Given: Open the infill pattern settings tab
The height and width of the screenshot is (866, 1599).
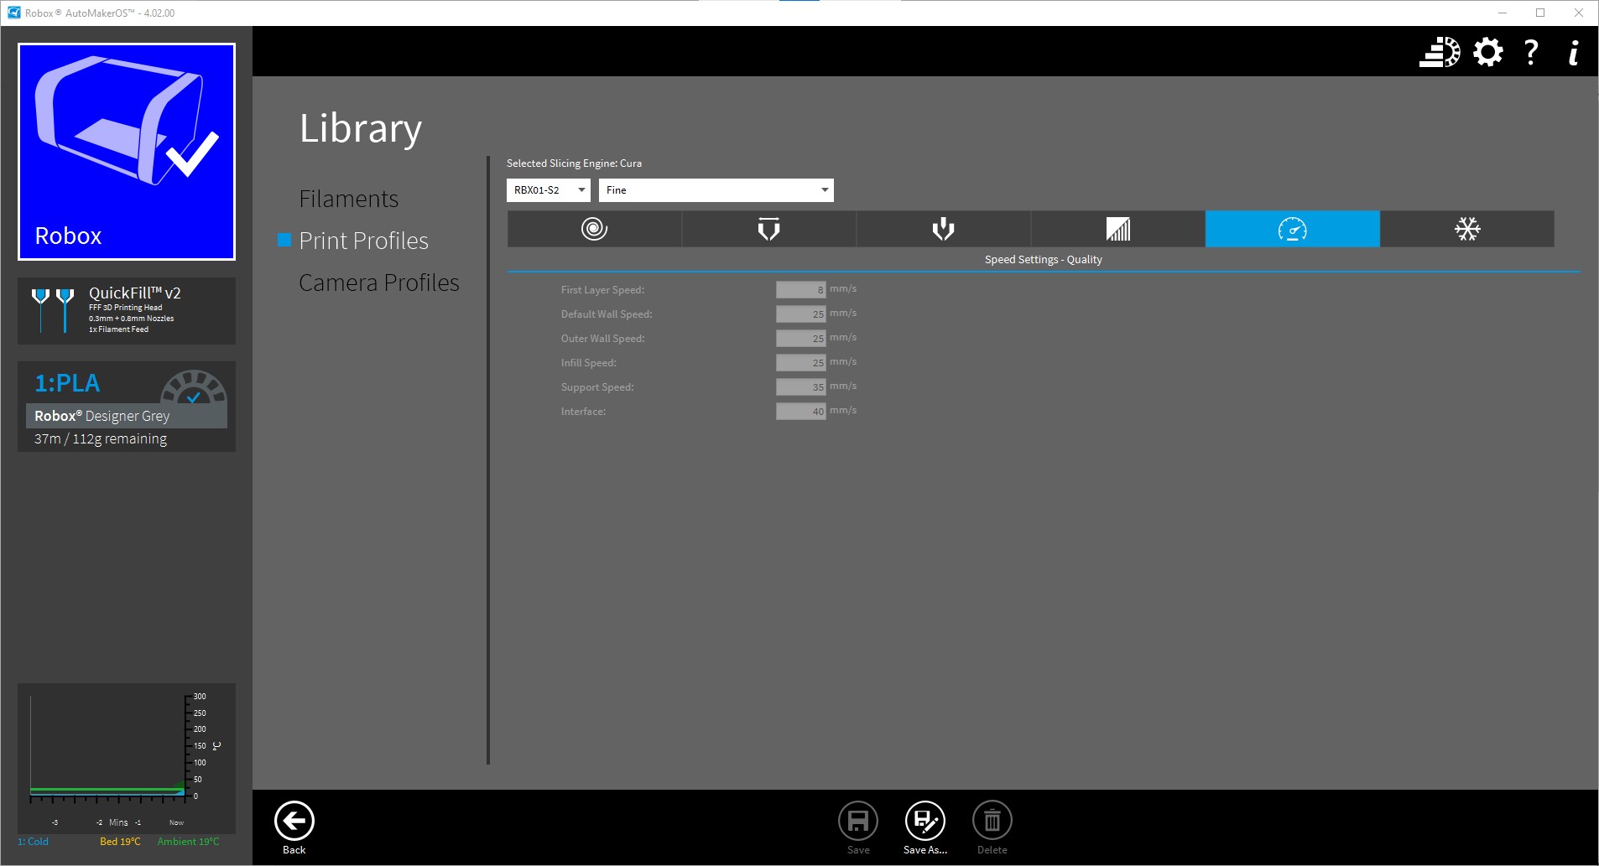Looking at the screenshot, I should click(1117, 229).
